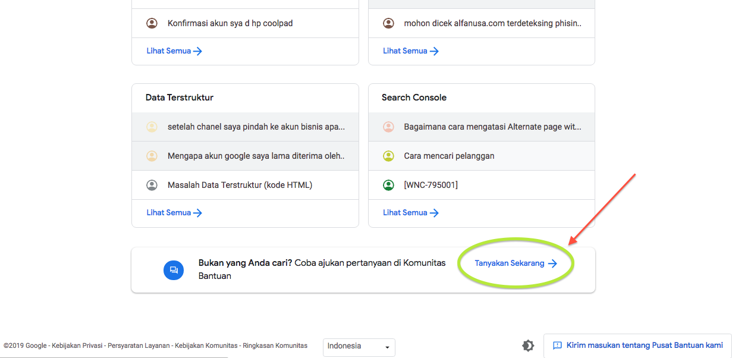
Task: Click avatar beside Masalah Data Terstruktur
Action: click(152, 185)
